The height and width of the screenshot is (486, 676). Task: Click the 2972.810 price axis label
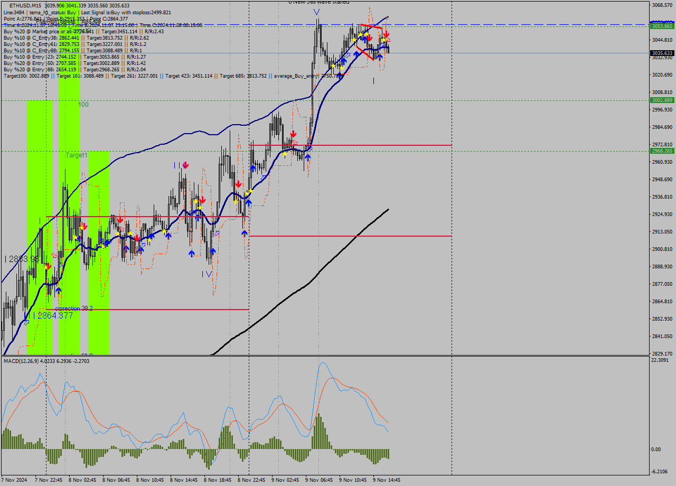coord(662,144)
